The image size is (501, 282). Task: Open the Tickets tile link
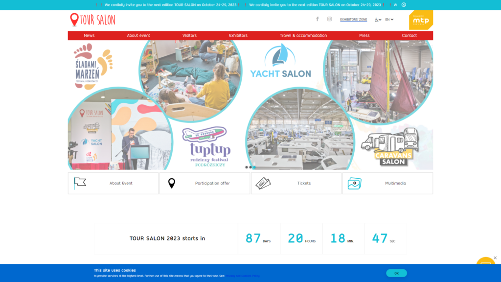tap(296, 183)
